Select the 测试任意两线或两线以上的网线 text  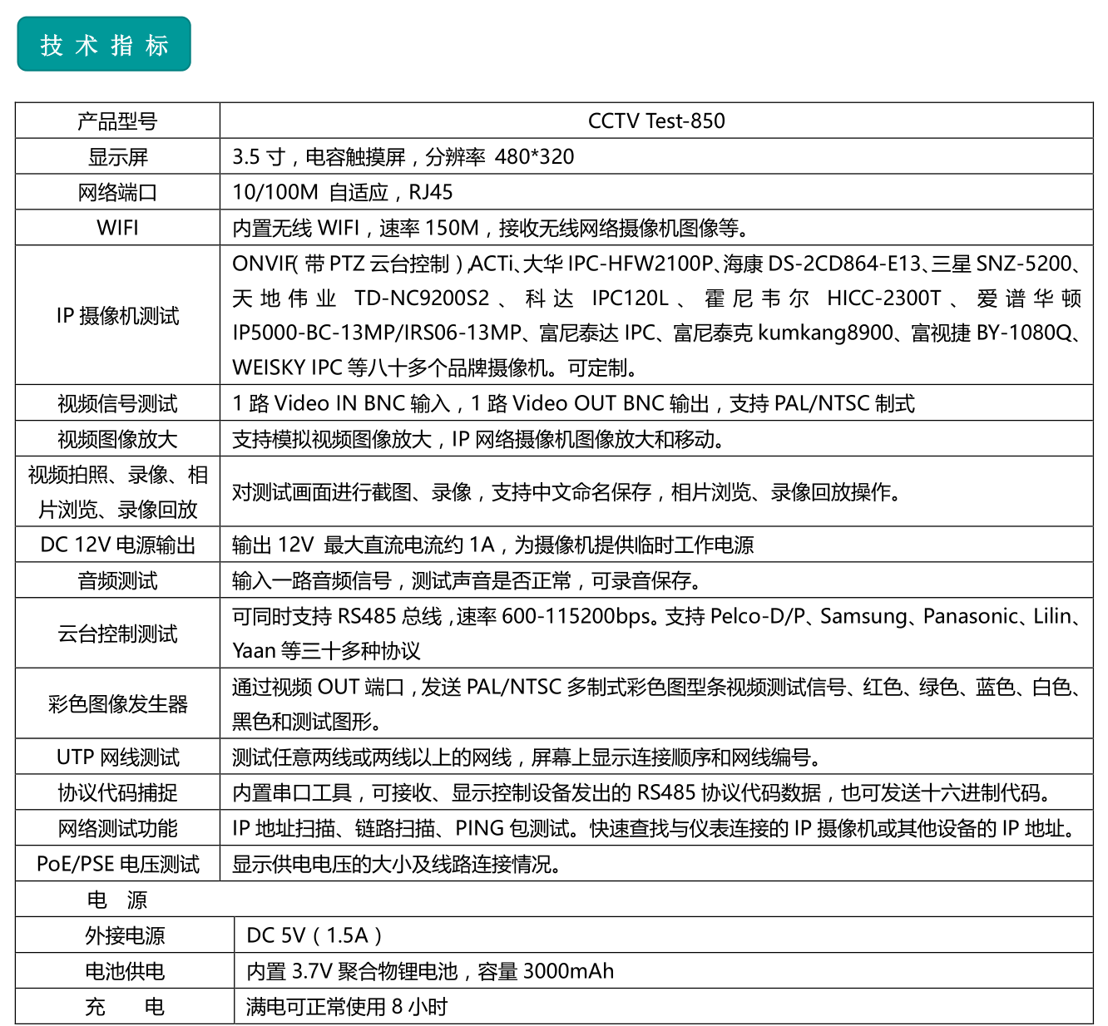click(527, 758)
